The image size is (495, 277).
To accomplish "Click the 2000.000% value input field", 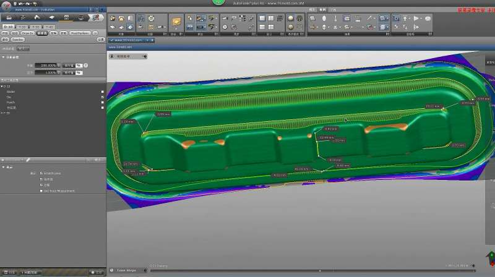I will coord(46,65).
